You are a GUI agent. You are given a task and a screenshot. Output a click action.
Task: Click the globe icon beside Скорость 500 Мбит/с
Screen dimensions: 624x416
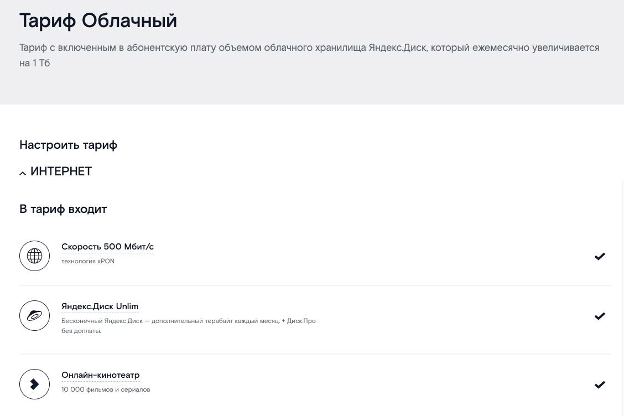coord(35,256)
